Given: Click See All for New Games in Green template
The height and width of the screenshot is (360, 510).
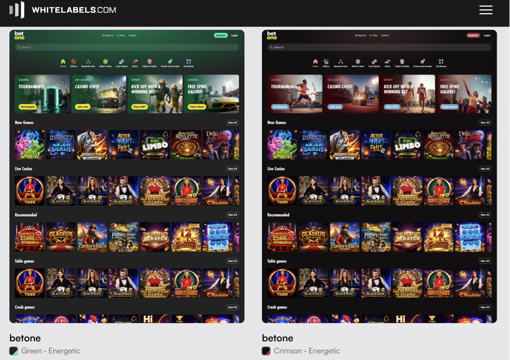Looking at the screenshot, I should pyautogui.click(x=232, y=123).
